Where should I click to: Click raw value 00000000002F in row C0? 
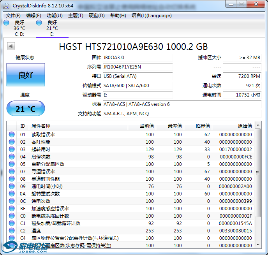click(x=236, y=216)
